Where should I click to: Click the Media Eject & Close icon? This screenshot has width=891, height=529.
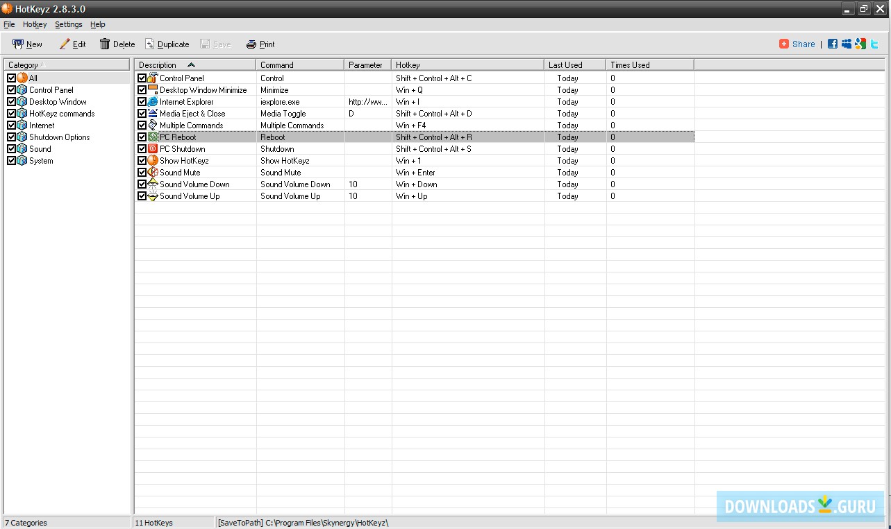click(x=153, y=114)
